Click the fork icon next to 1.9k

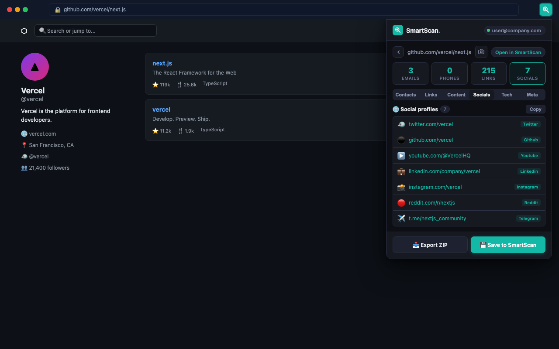[180, 131]
